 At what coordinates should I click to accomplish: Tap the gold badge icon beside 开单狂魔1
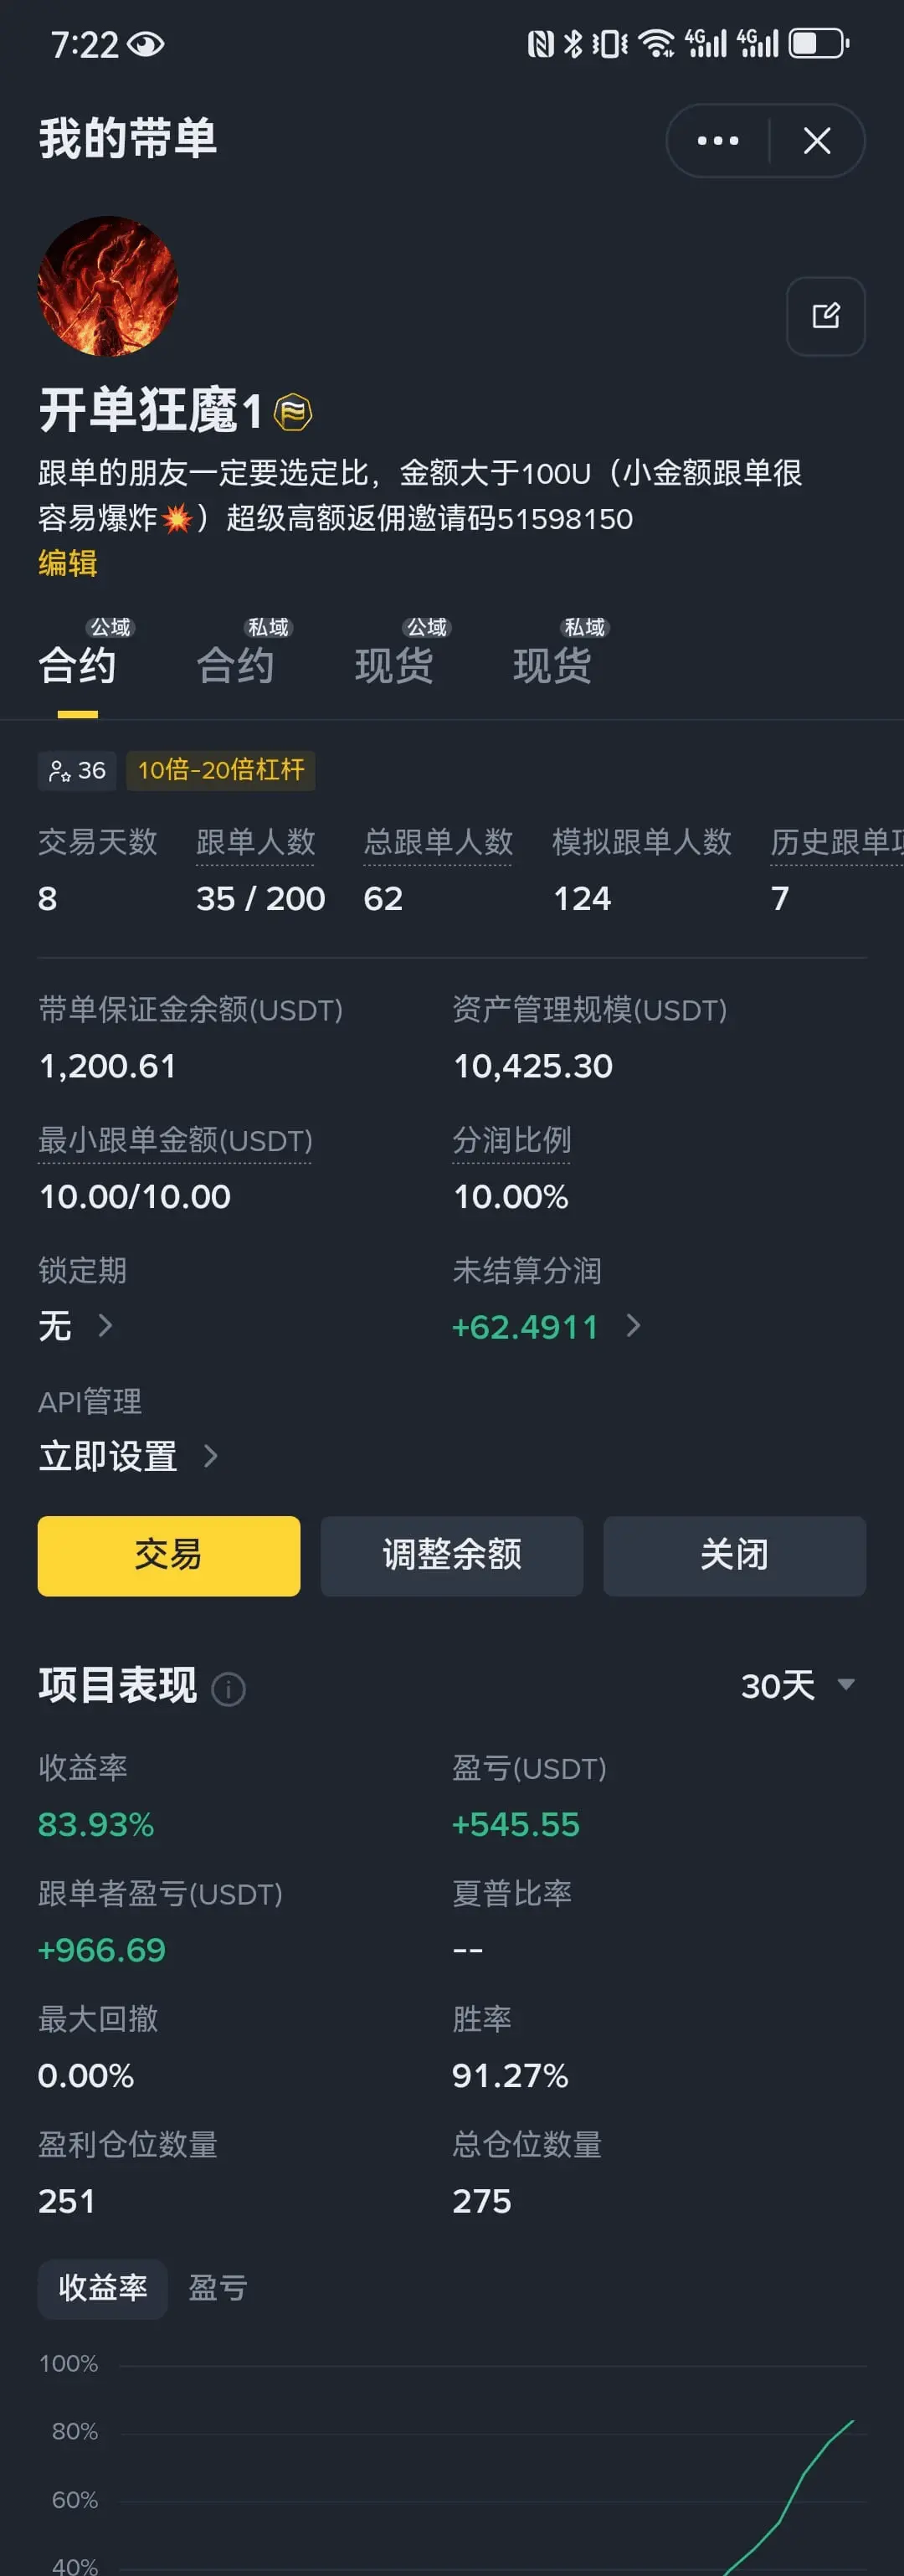pyautogui.click(x=293, y=412)
